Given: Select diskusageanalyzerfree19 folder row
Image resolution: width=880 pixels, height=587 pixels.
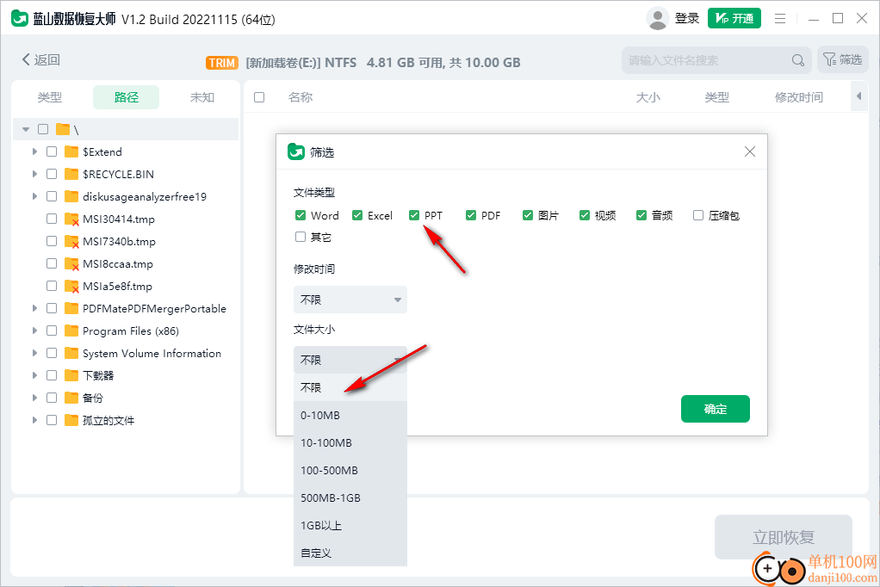Looking at the screenshot, I should pyautogui.click(x=127, y=196).
